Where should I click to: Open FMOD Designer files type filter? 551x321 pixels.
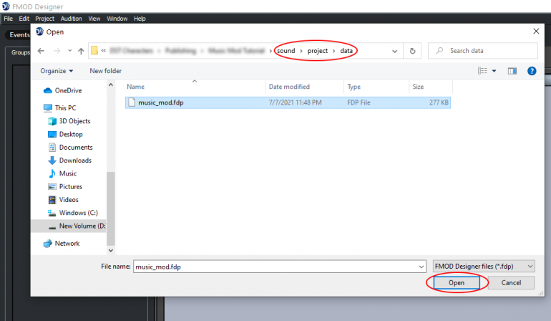[x=484, y=267]
